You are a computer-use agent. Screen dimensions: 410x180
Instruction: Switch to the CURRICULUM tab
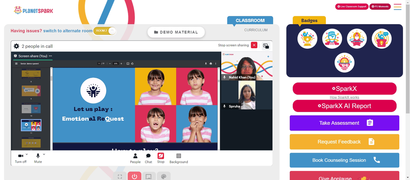[256, 30]
